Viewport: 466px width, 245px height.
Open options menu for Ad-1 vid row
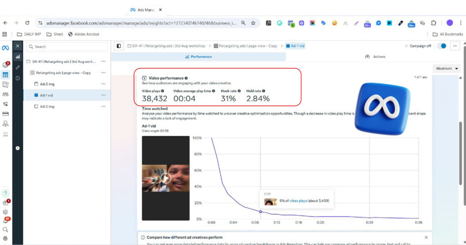coord(103,95)
